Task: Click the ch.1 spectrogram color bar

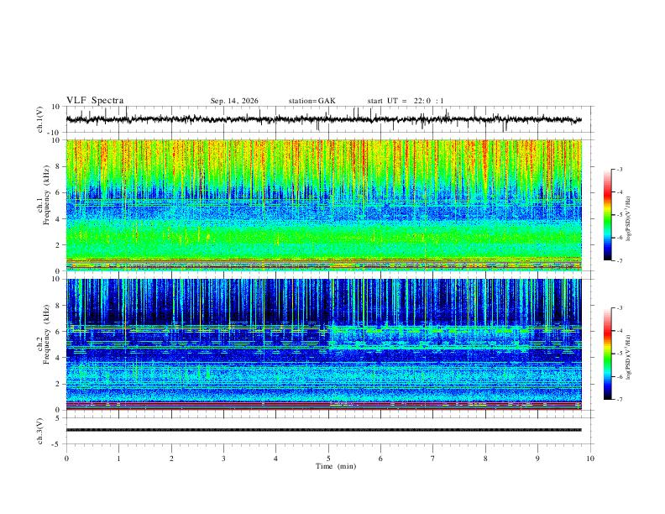Action: tap(607, 215)
